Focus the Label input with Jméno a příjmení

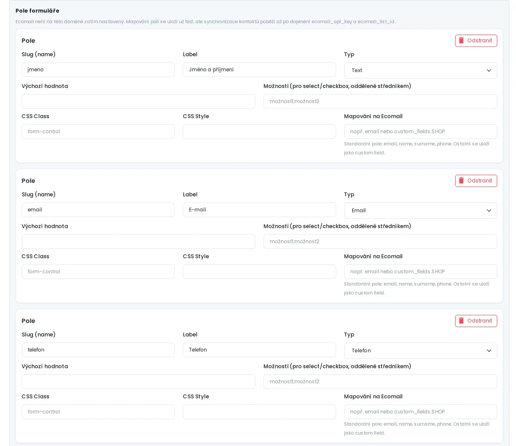click(259, 70)
